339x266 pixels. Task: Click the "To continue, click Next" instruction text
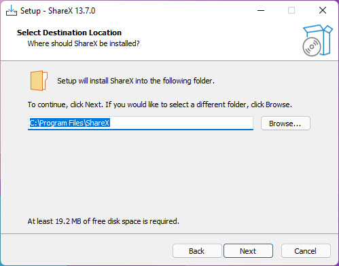160,104
